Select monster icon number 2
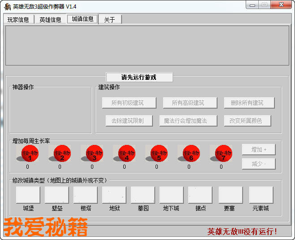The height and width of the screenshot is (240, 295). [61, 153]
